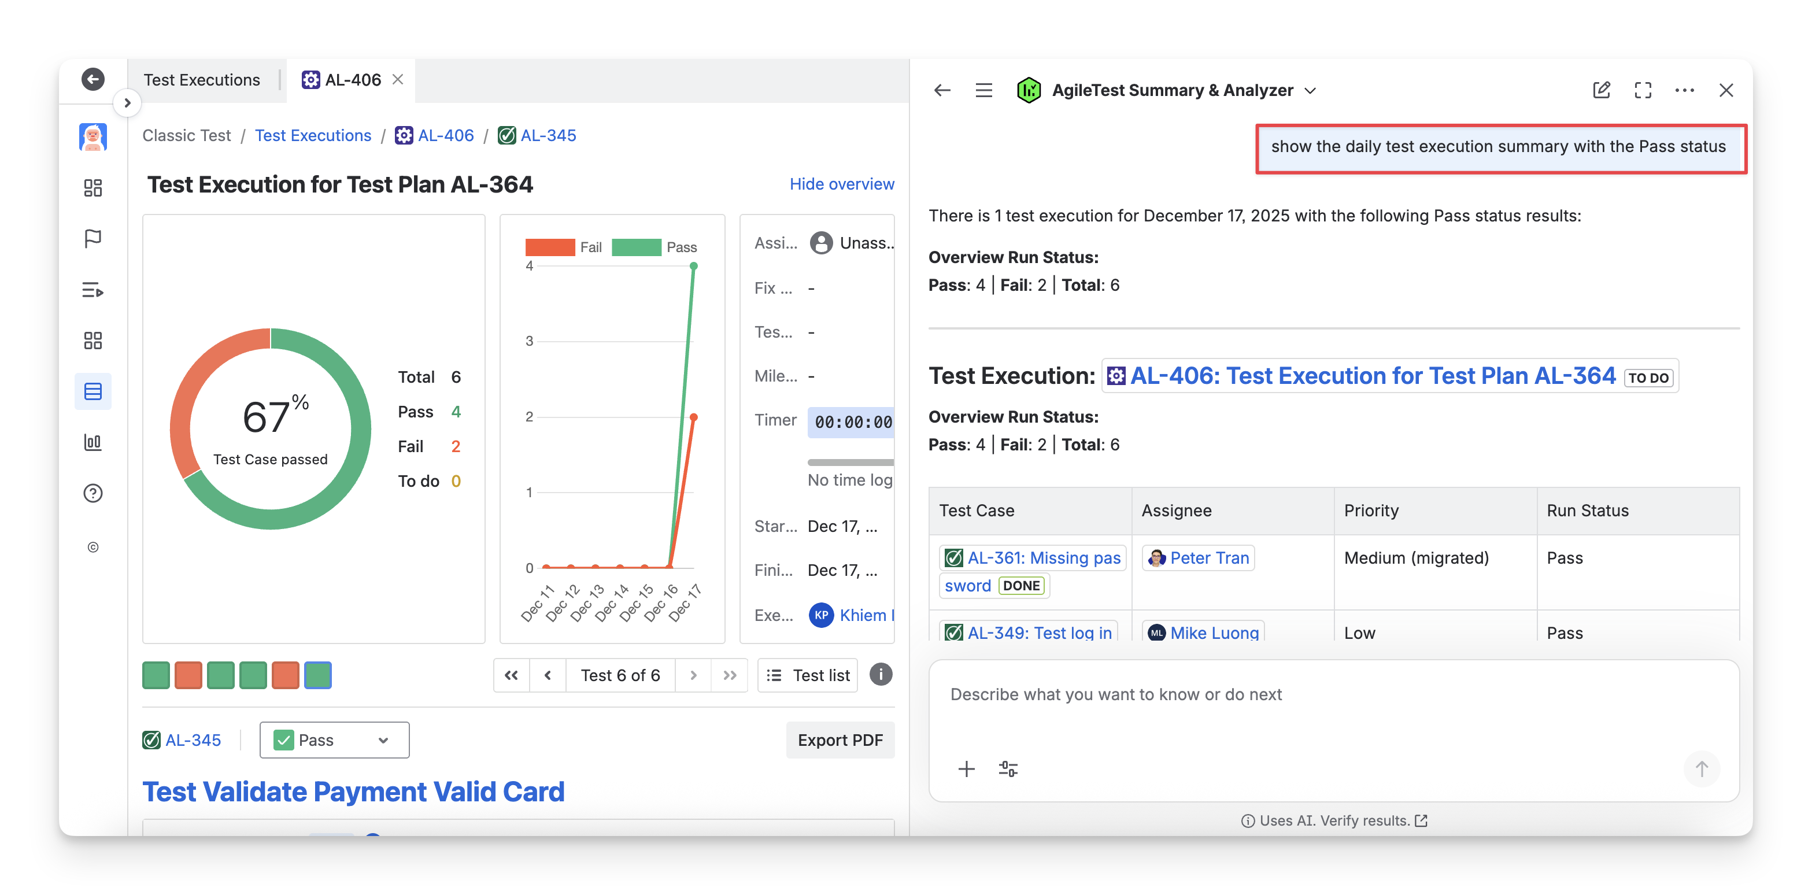
Task: Open chat settings sliders icon
Action: click(x=1008, y=769)
